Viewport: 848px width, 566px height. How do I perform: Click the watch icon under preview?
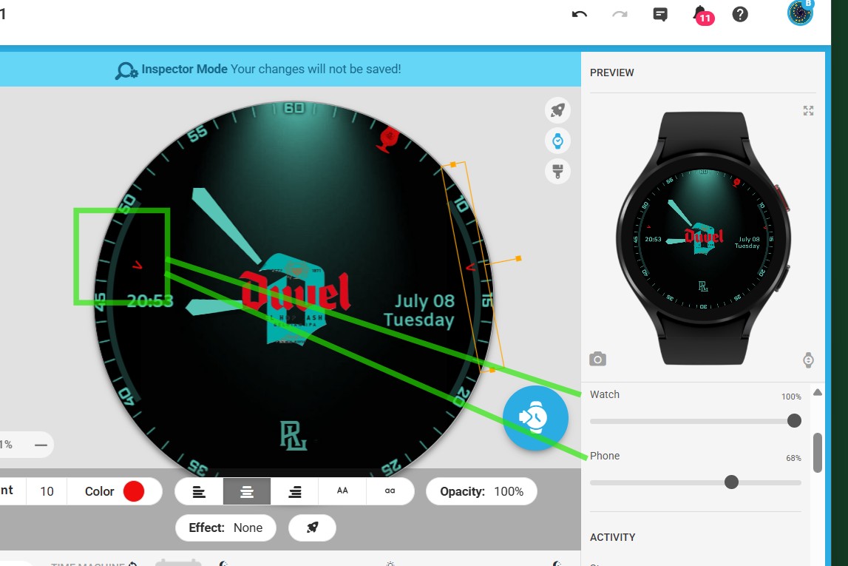[808, 360]
